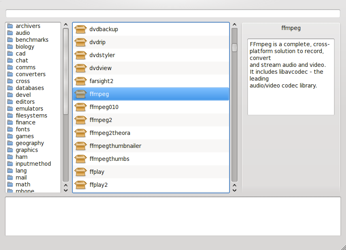Select the finance category

tap(25, 122)
